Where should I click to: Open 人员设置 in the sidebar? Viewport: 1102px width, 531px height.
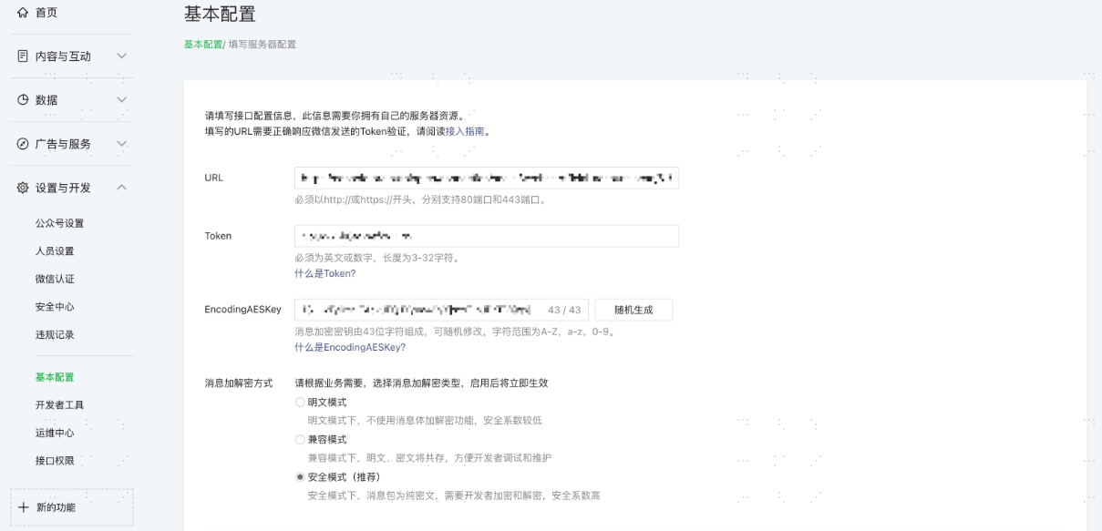[55, 250]
